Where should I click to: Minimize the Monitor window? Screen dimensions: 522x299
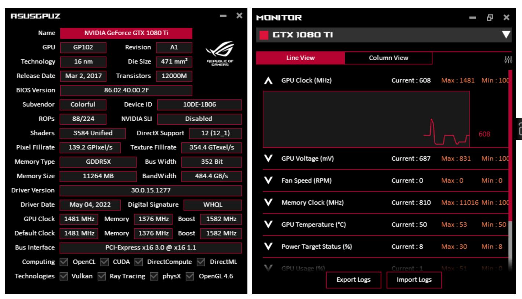pos(473,18)
